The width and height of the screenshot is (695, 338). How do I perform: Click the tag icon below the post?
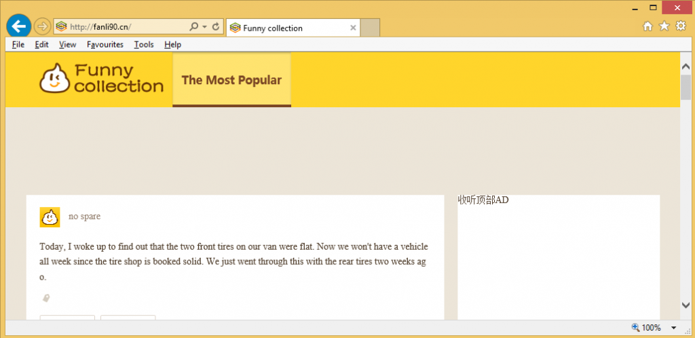coord(46,298)
